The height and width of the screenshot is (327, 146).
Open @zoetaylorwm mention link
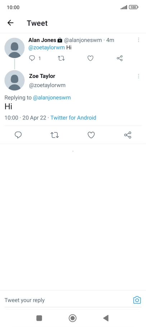pos(47,47)
